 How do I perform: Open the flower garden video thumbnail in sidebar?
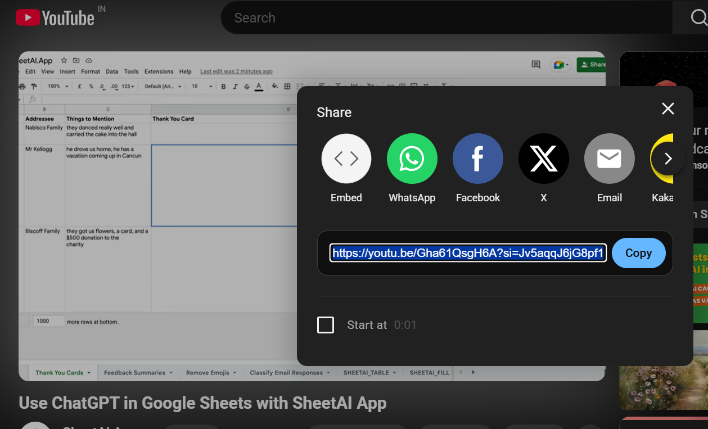[x=664, y=369]
